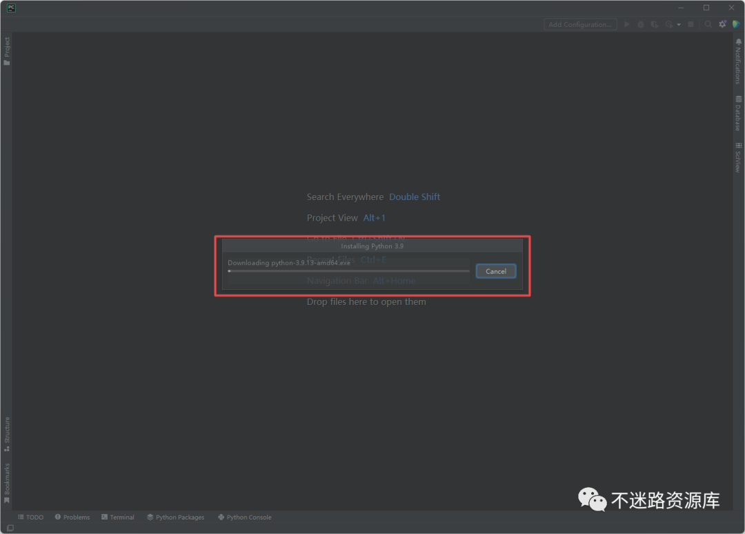
Task: Click the Profile run icon
Action: coord(669,24)
